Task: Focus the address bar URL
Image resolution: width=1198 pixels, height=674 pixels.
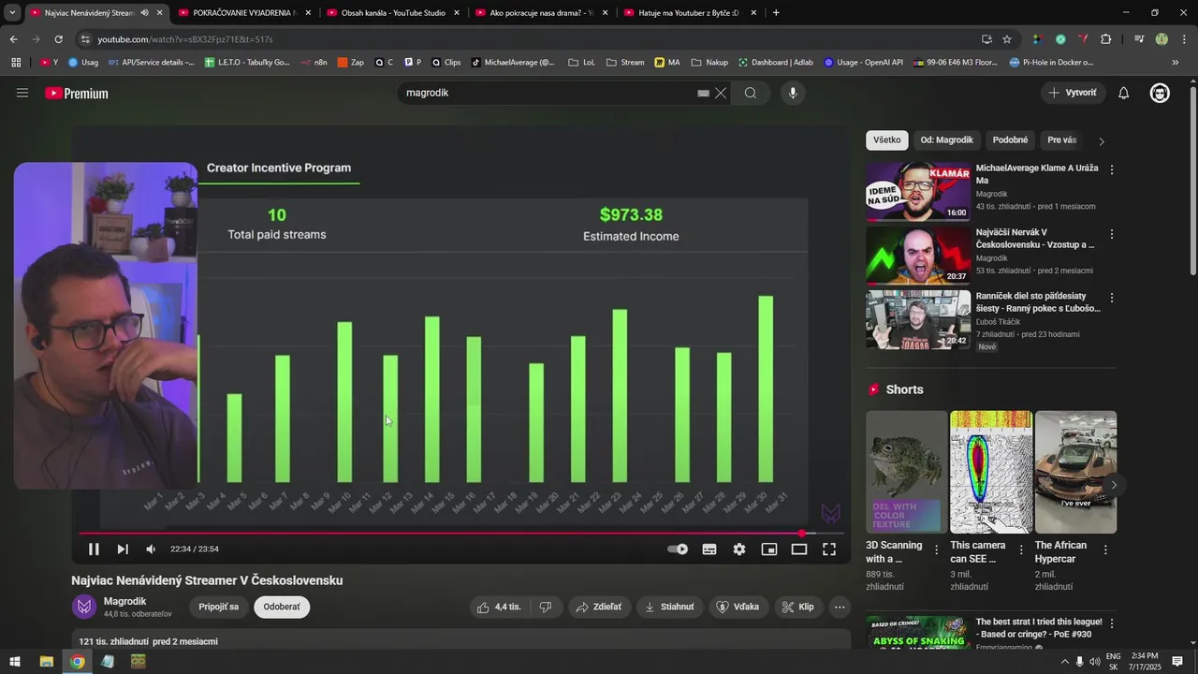Action: (185, 39)
